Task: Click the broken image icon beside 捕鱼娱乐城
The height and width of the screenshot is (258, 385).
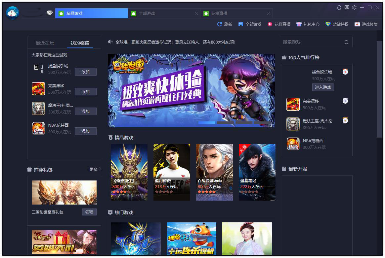Action: (36, 67)
